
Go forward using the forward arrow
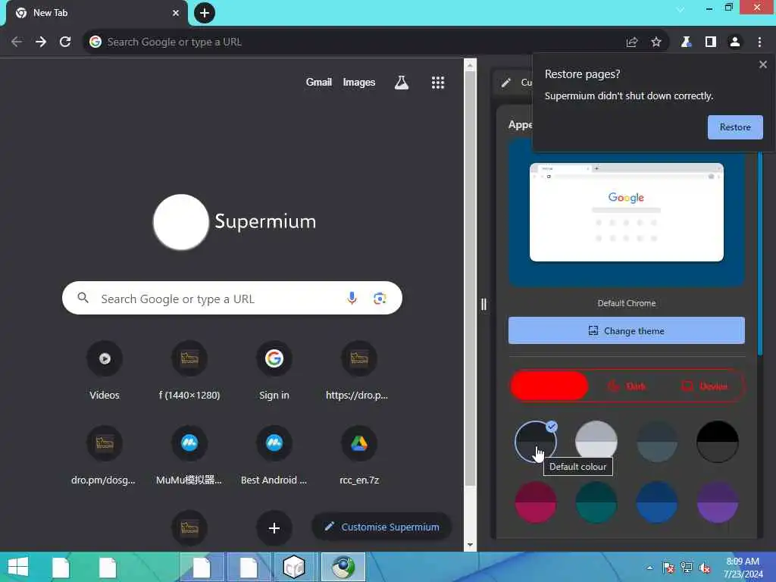coord(41,42)
